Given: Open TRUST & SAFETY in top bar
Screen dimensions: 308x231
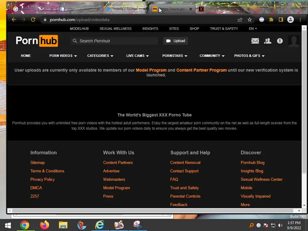Looking at the screenshot, I should 224,29.
